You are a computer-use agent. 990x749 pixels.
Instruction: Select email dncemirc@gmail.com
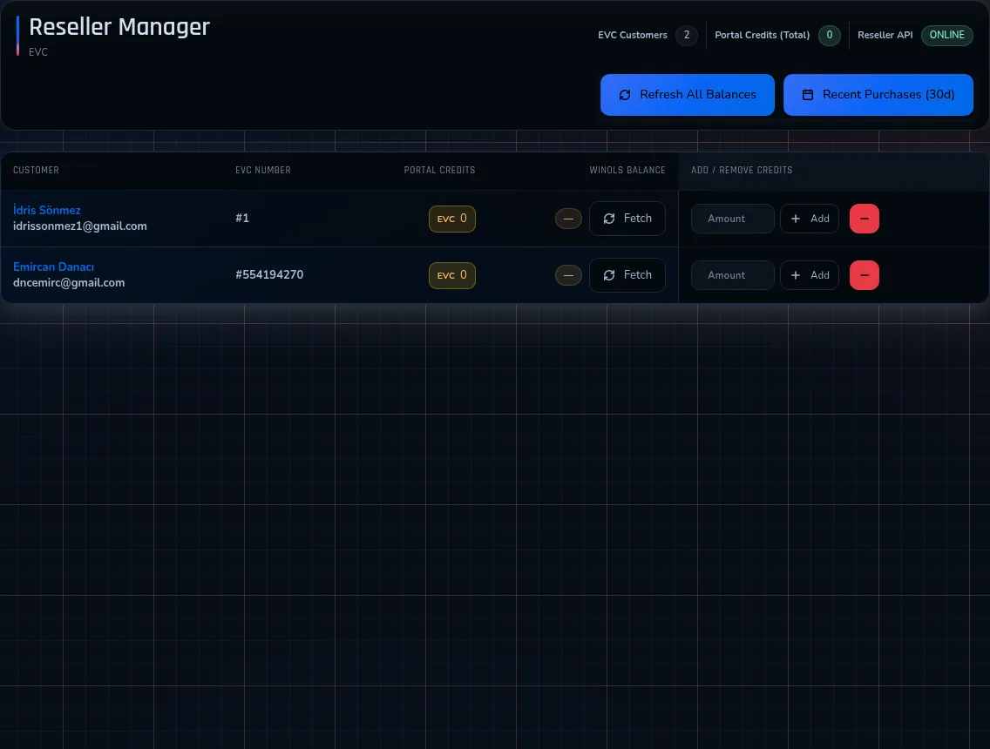click(69, 283)
